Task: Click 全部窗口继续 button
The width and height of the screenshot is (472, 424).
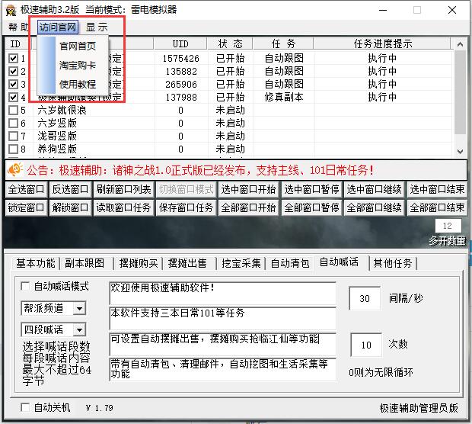Action: 374,207
